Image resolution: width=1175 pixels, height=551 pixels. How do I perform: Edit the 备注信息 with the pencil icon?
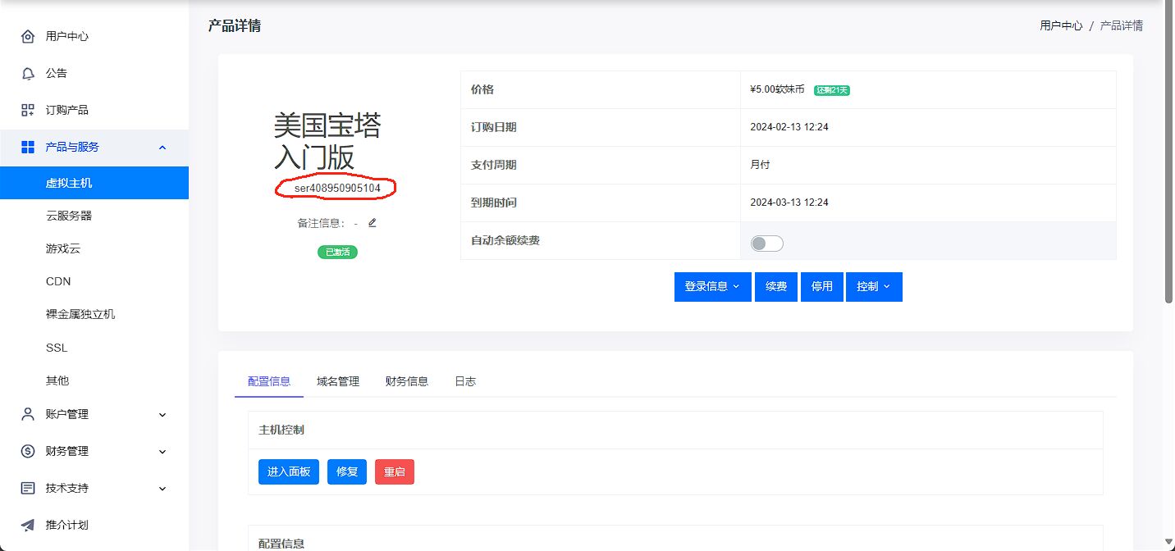(372, 222)
